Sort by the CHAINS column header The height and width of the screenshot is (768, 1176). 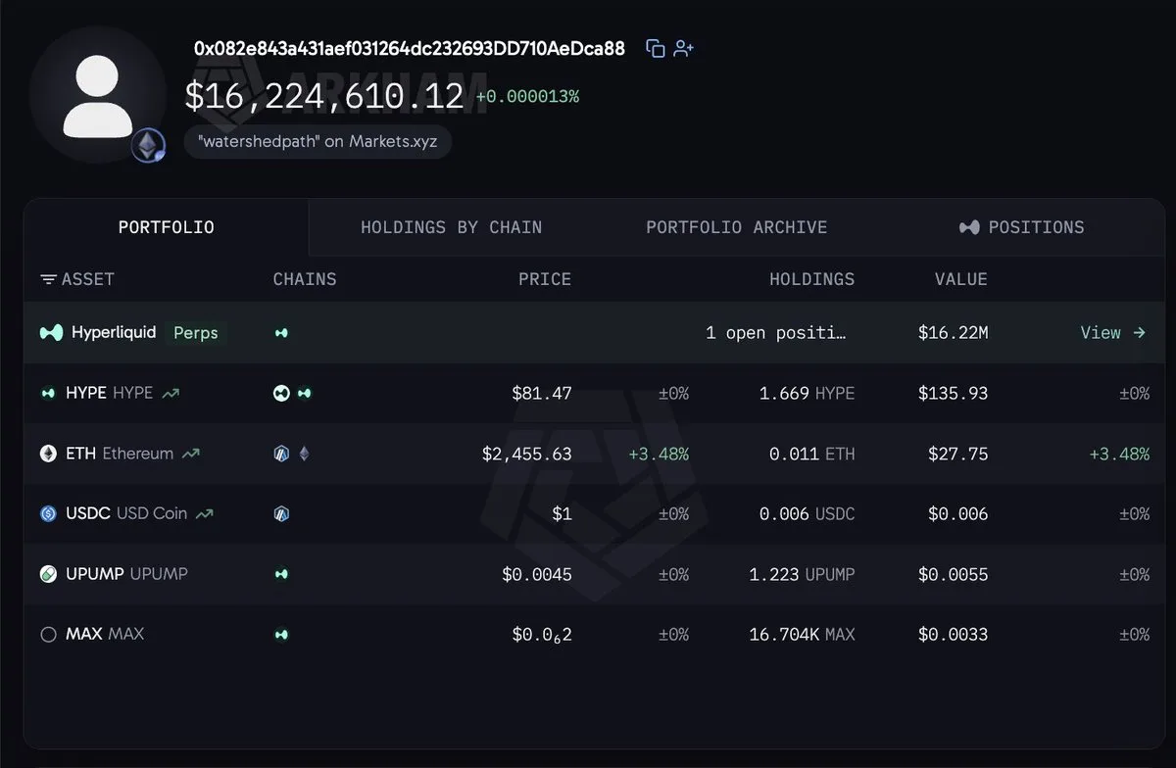click(x=305, y=279)
